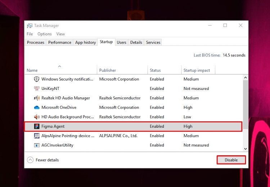Sort list by Name column header
The image size is (270, 187).
click(32, 70)
